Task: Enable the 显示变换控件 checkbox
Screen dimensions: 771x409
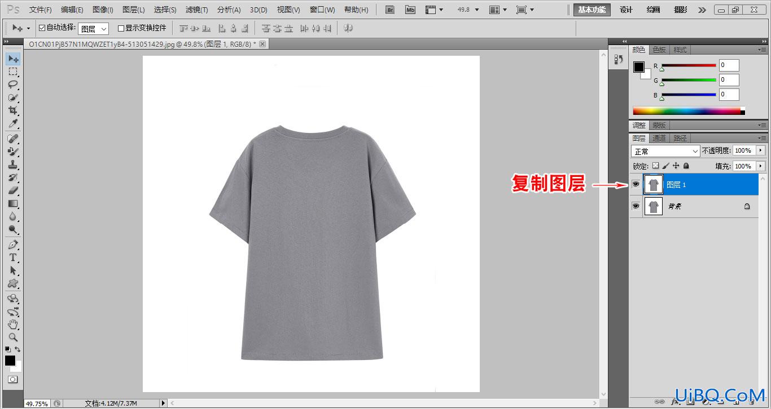Action: pyautogui.click(x=121, y=28)
